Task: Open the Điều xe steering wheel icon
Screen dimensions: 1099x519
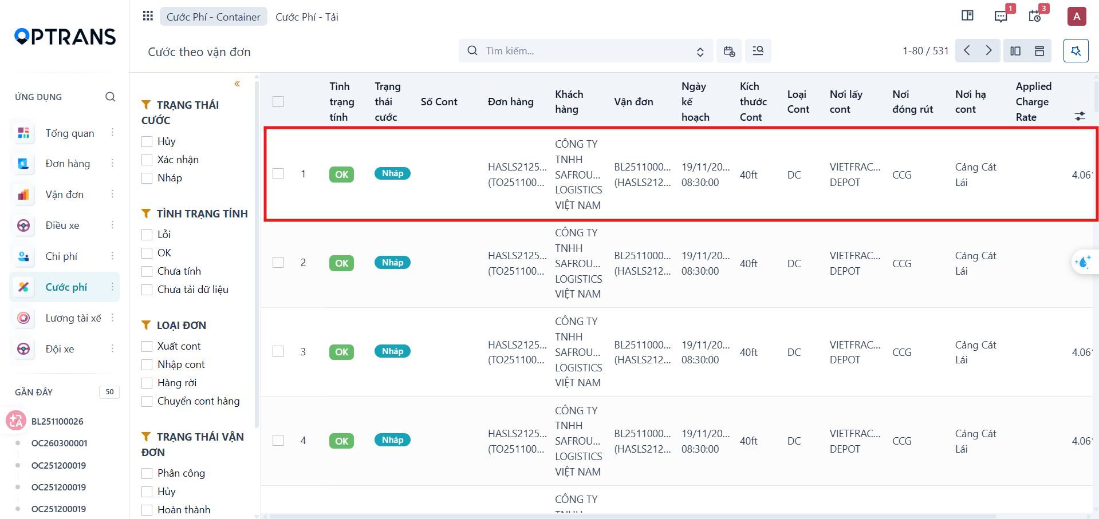Action: (23, 225)
